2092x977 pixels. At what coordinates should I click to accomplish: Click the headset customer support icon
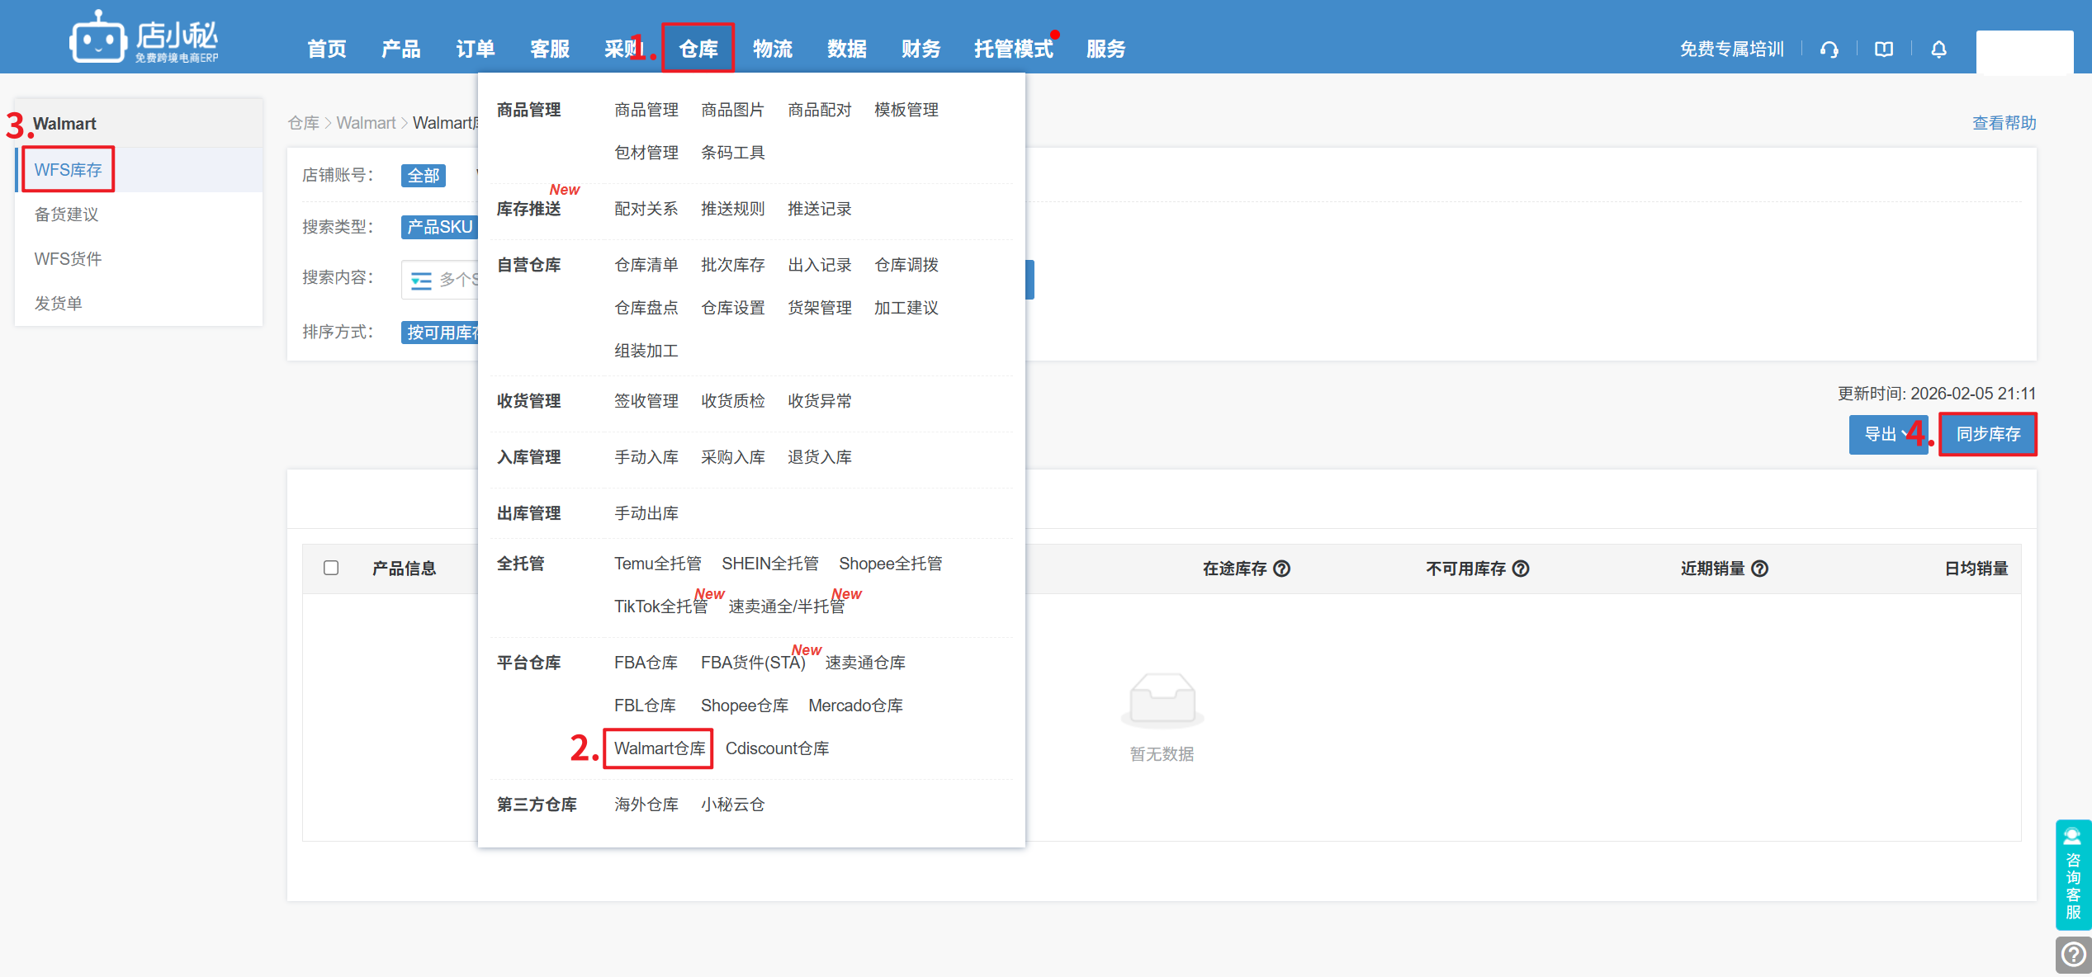(1829, 50)
